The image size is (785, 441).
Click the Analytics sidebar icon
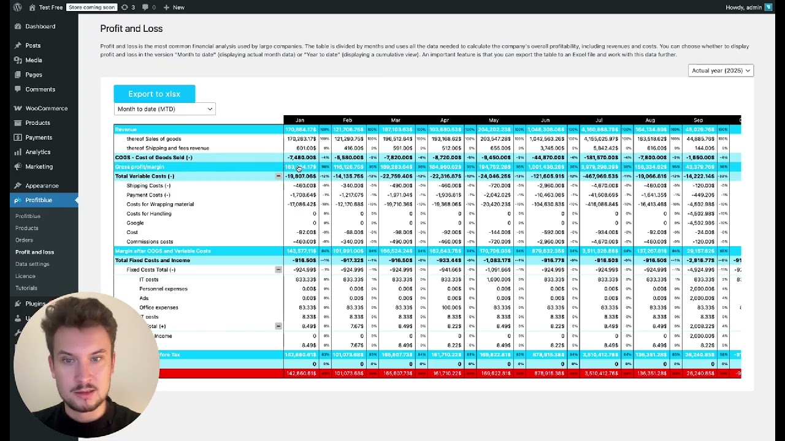[x=17, y=152]
